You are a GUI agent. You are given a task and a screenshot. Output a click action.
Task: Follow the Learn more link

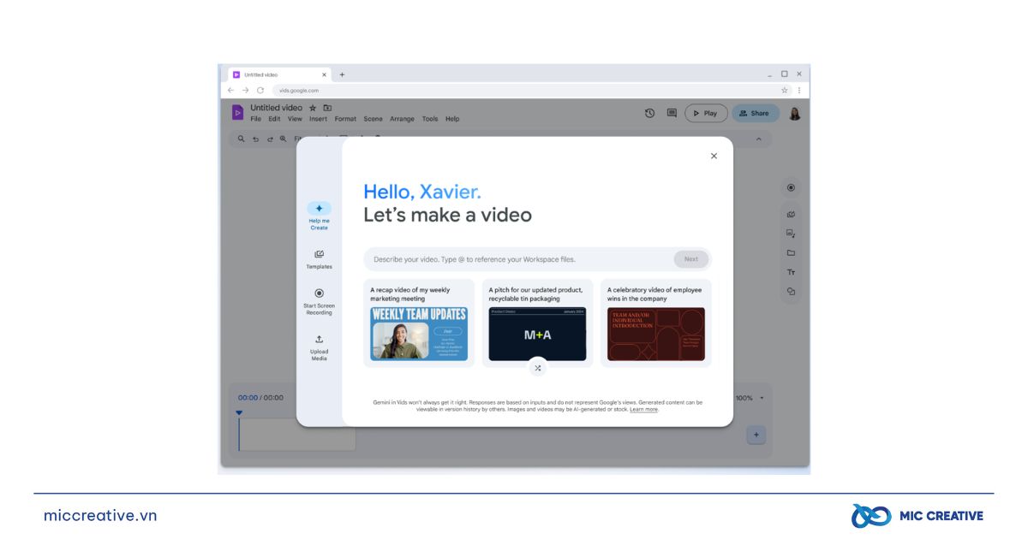(644, 410)
